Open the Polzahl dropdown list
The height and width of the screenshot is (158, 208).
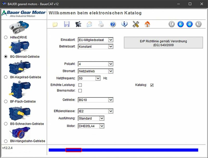point(111,64)
